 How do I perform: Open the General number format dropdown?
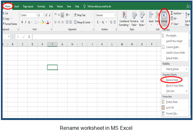[x=115, y=15]
